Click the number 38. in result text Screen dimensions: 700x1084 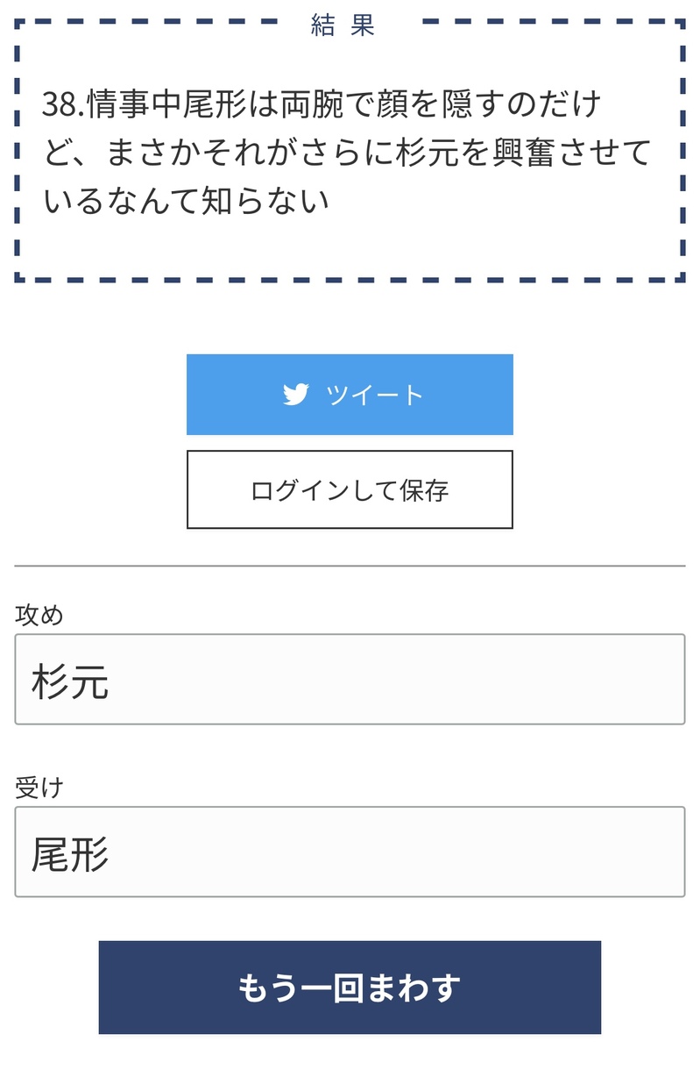tap(63, 104)
